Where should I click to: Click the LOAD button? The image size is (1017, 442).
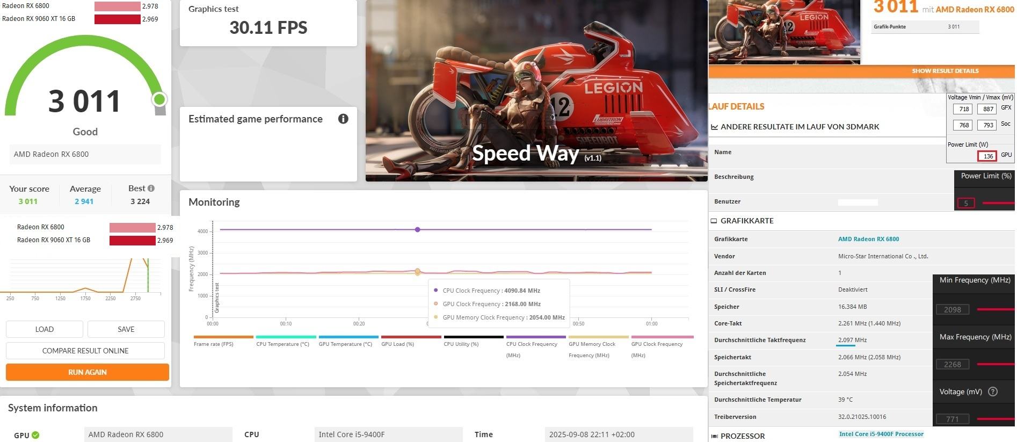[x=45, y=329]
